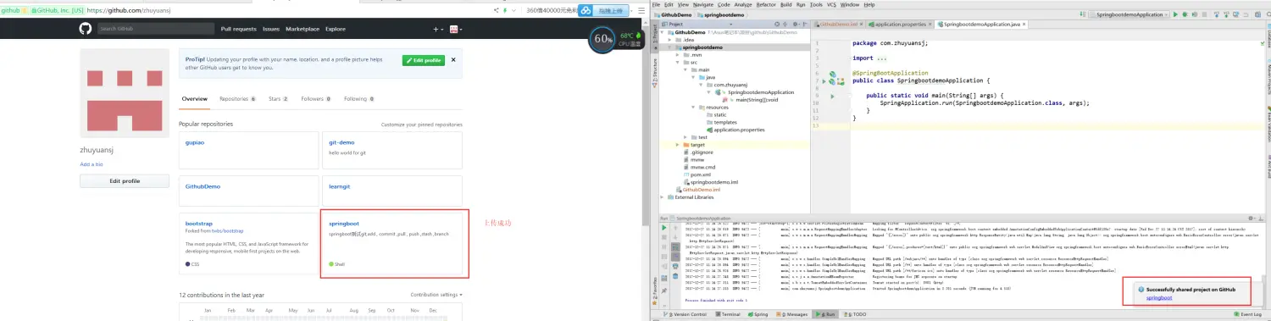The height and width of the screenshot is (321, 1271).
Task: Switch to the Followers profile tab
Action: pyautogui.click(x=315, y=99)
